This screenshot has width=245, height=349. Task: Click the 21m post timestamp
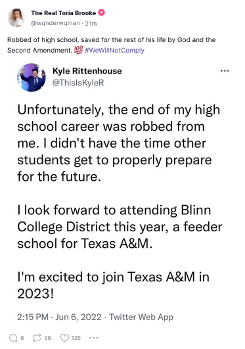pyautogui.click(x=91, y=24)
